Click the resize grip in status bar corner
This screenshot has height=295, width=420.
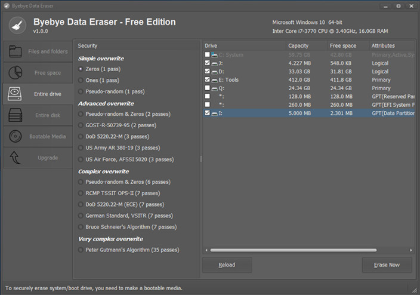(x=415, y=290)
